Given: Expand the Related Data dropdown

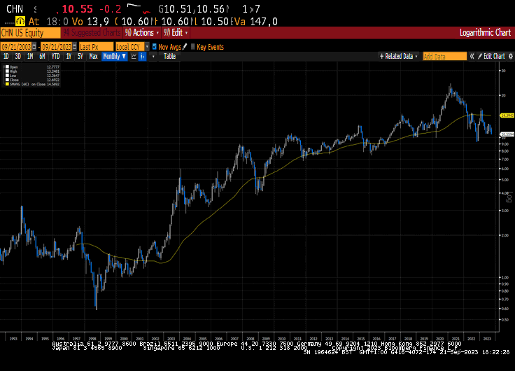Looking at the screenshot, I should tap(398, 57).
